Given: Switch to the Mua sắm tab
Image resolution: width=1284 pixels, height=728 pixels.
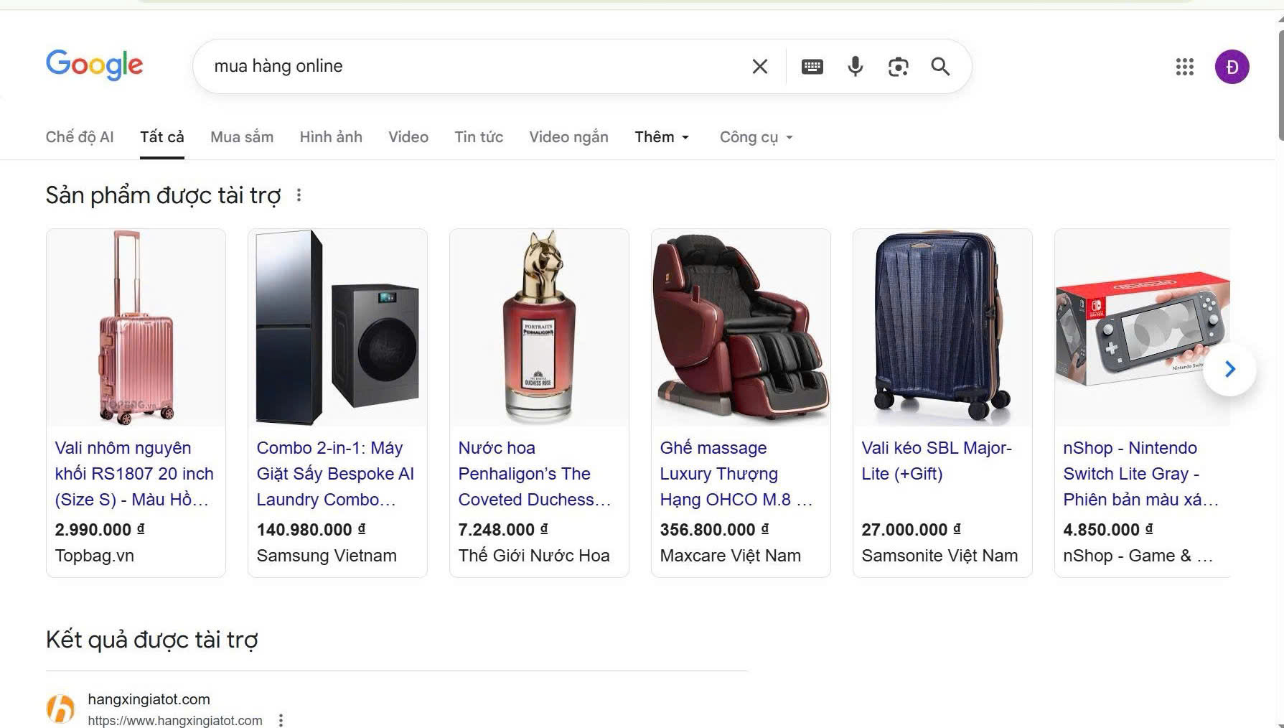Looking at the screenshot, I should coord(242,137).
